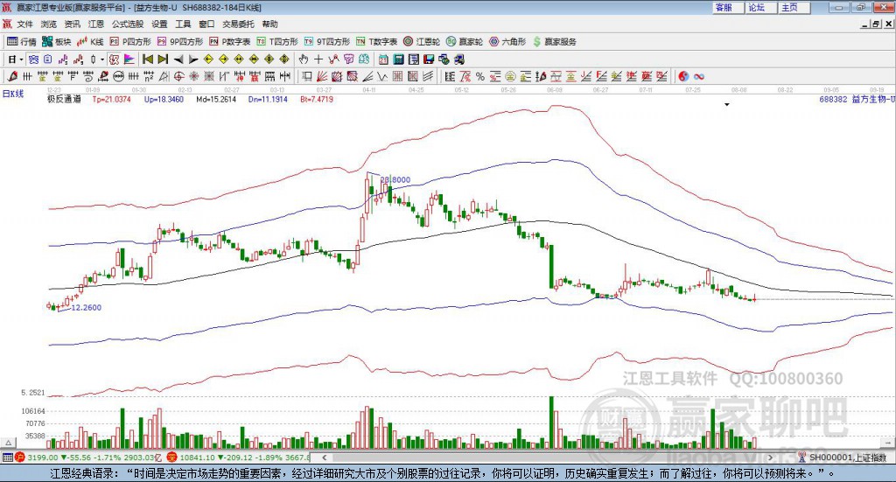
Task: Click the blue infinity loop icon
Action: coord(699,76)
